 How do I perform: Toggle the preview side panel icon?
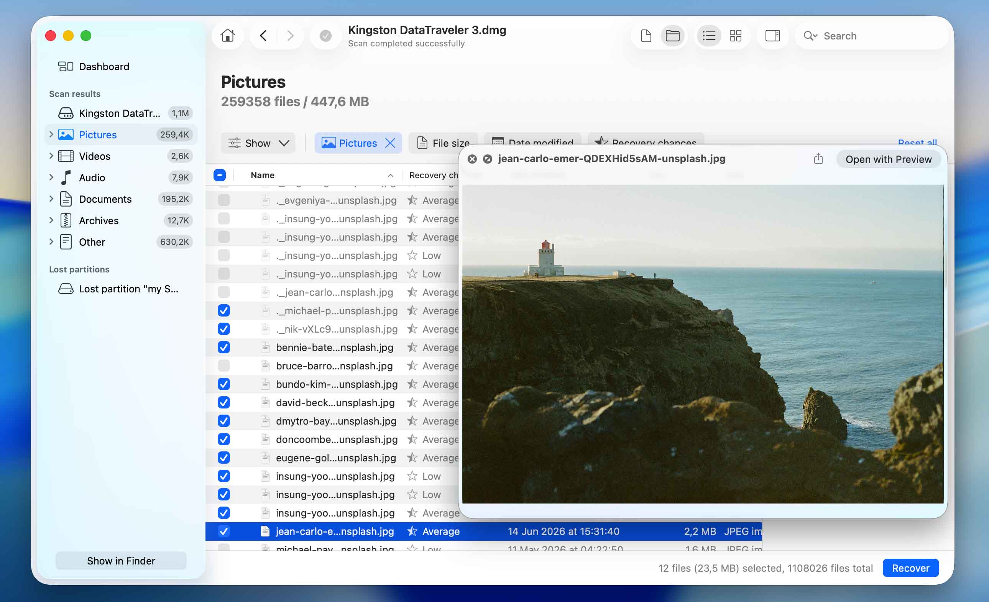772,36
